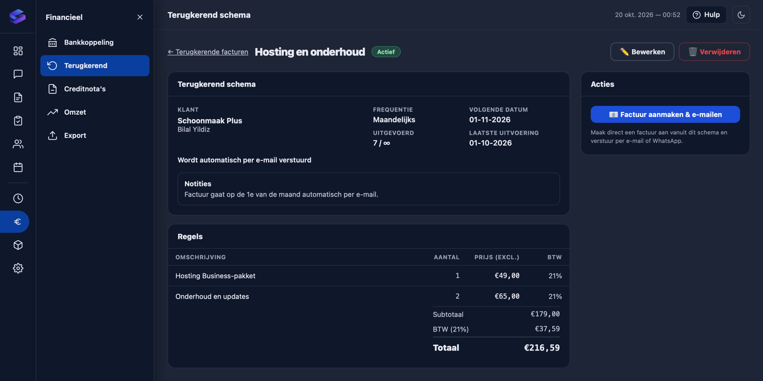Open the Hulp help button
Screen dimensions: 763x381
(x=706, y=15)
